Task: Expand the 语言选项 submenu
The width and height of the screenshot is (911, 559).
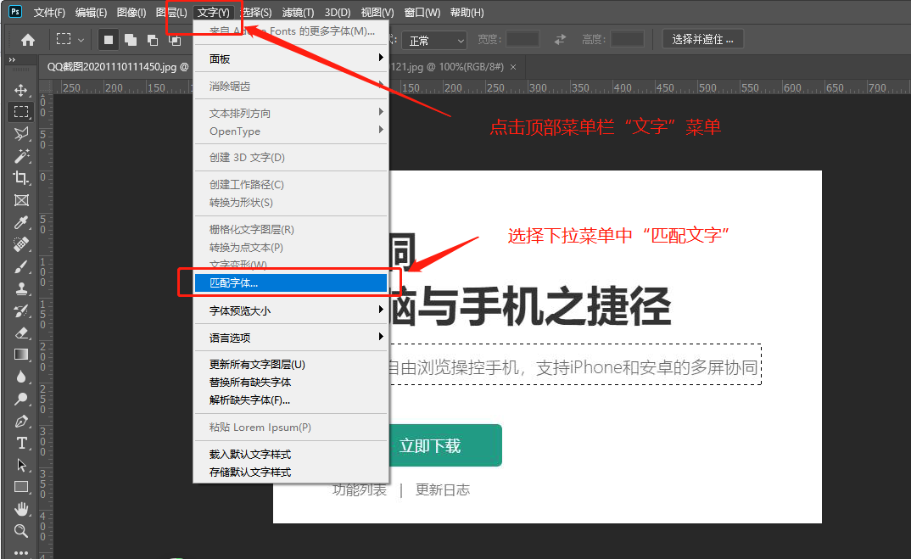Action: click(291, 337)
